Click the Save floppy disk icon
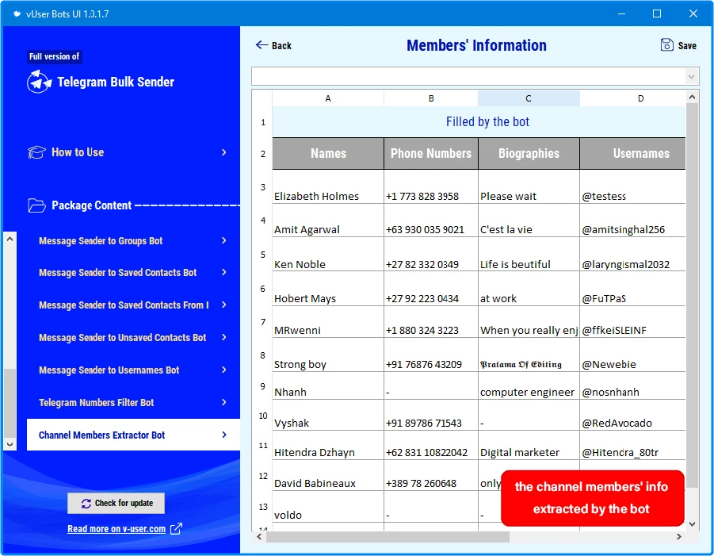This screenshot has height=556, width=714. [666, 44]
